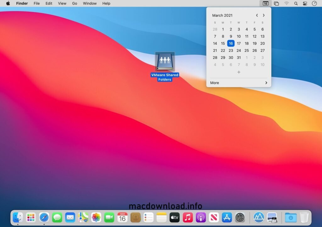This screenshot has height=227, width=322.
Task: Open Launchpad from the Dock
Action: pos(31,217)
